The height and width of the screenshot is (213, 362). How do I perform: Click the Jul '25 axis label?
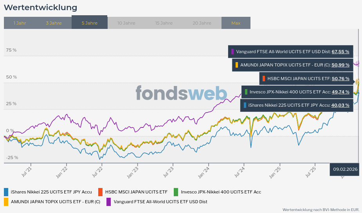(311, 172)
